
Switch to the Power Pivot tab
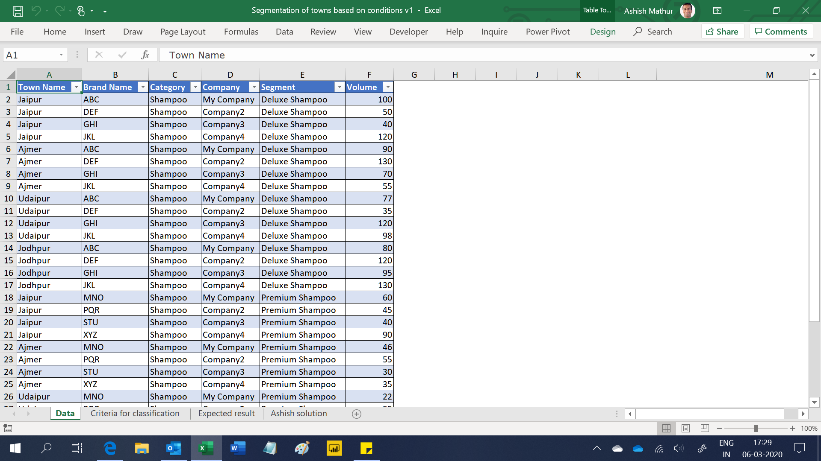pos(548,32)
